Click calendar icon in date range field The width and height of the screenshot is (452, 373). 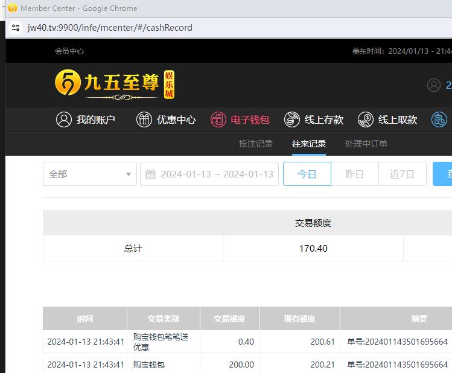[150, 174]
